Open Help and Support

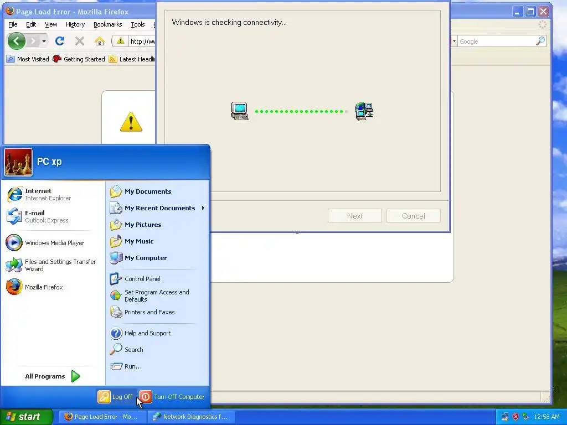pos(158,333)
